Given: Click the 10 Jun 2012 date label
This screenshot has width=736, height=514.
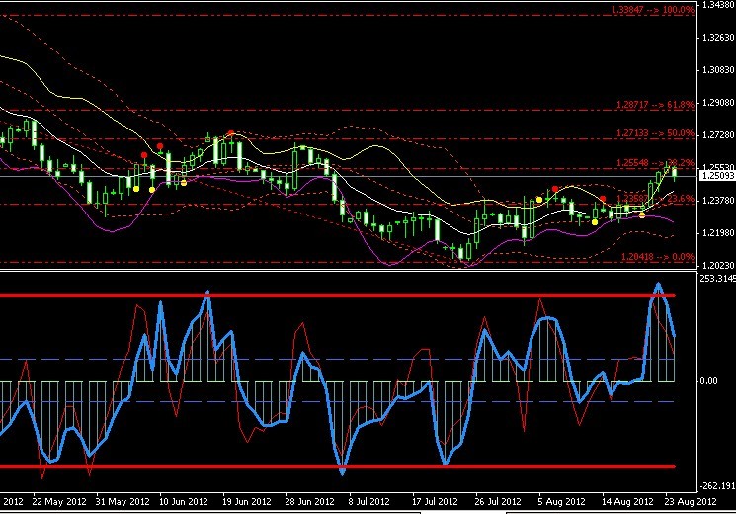Looking at the screenshot, I should click(184, 502).
